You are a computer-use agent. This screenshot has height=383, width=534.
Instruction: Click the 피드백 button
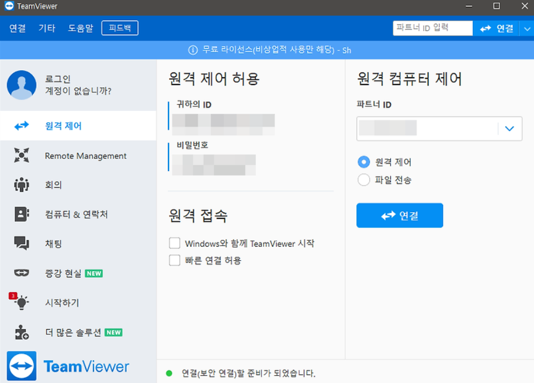tap(120, 28)
